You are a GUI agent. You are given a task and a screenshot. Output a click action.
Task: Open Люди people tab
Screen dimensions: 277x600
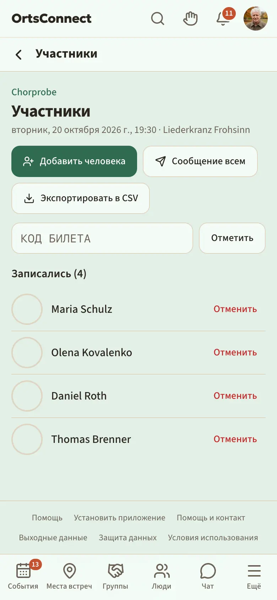pos(162,577)
